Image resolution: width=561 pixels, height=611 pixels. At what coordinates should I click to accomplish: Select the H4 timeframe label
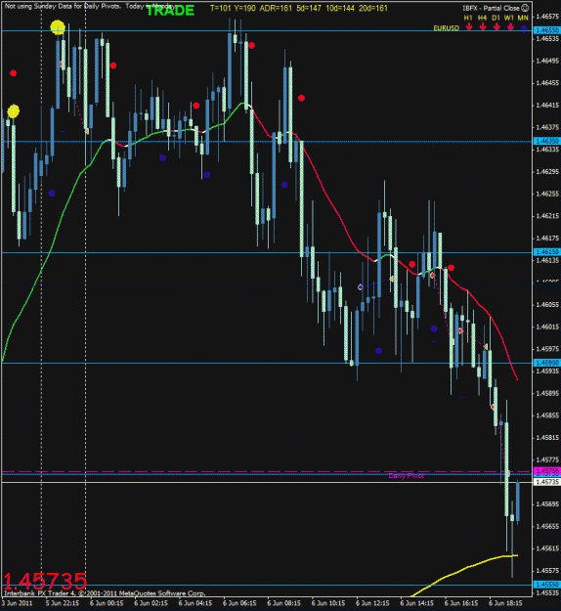482,18
